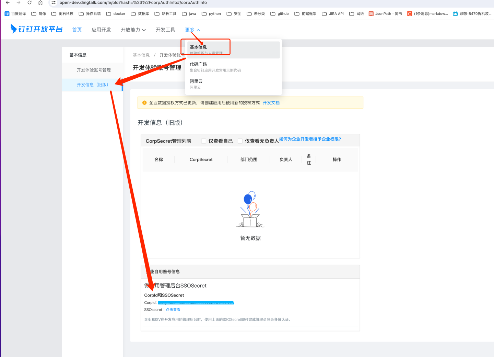Open the 前端框架 bookmark folder
This screenshot has height=357, width=494.
306,14
